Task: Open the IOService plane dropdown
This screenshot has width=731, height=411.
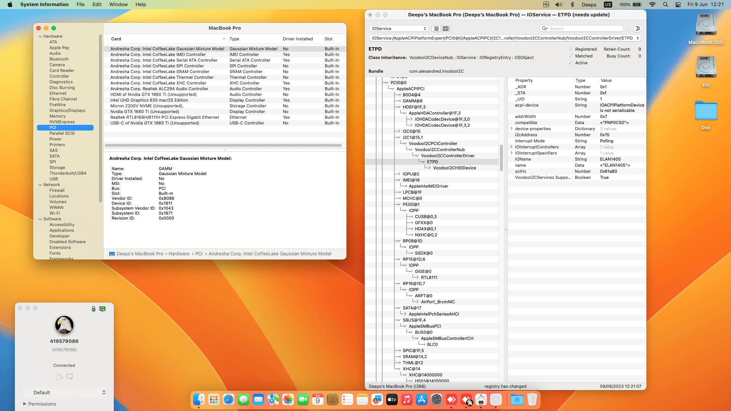Action: (x=399, y=29)
